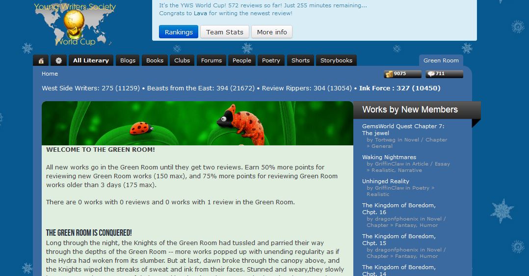Open Unhinged Reality poem link
The height and width of the screenshot is (276, 529).
click(386, 181)
